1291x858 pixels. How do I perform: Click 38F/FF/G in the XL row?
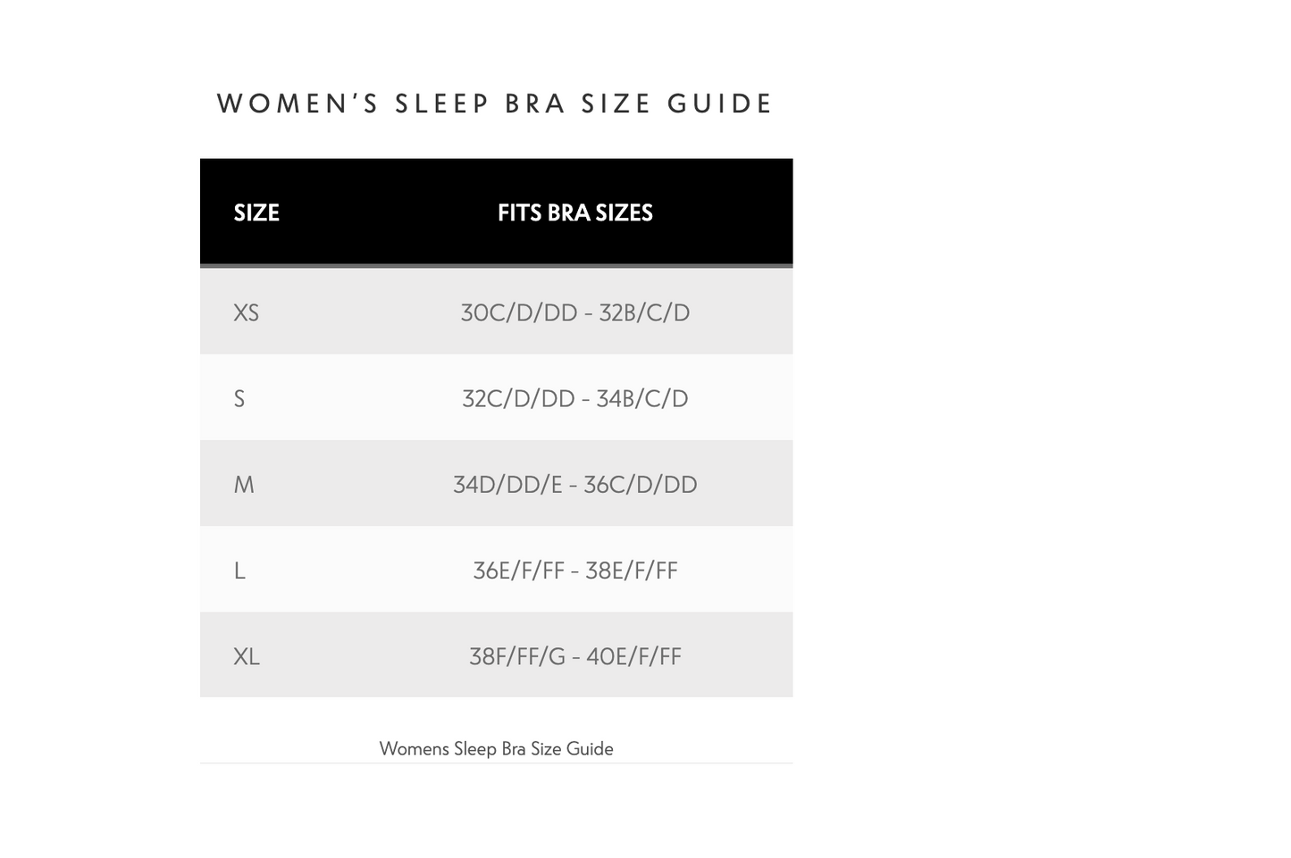(517, 657)
